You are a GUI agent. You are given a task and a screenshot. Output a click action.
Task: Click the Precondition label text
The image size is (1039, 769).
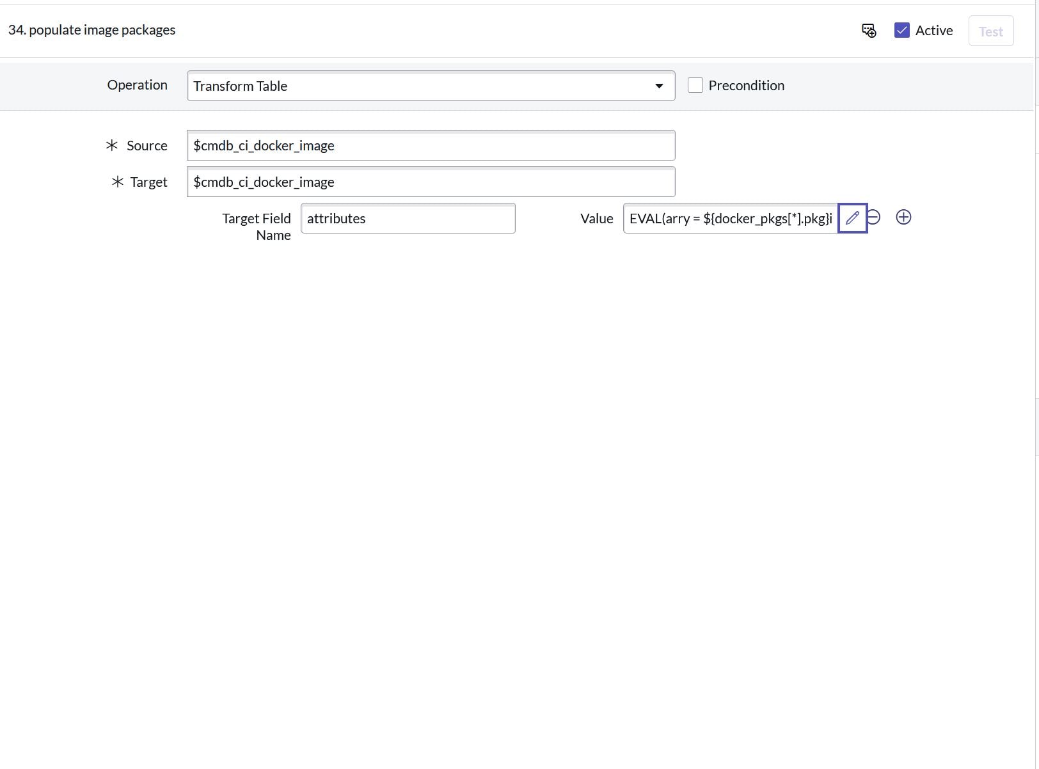[x=747, y=84]
